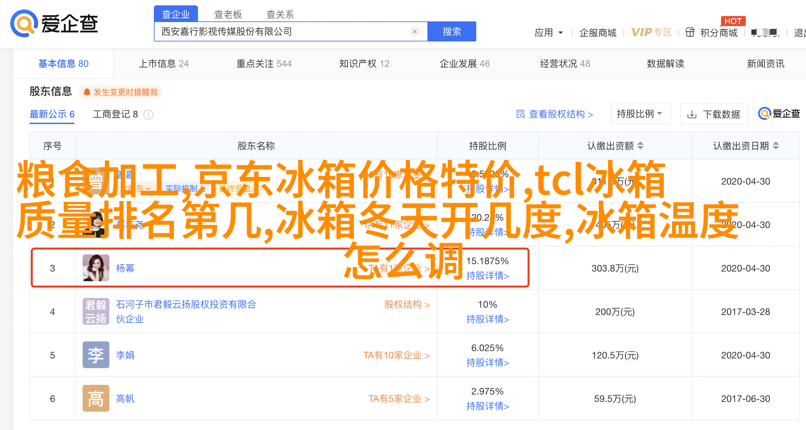
Task: Click the 2017-03-28 date cell
Action: pyautogui.click(x=745, y=312)
